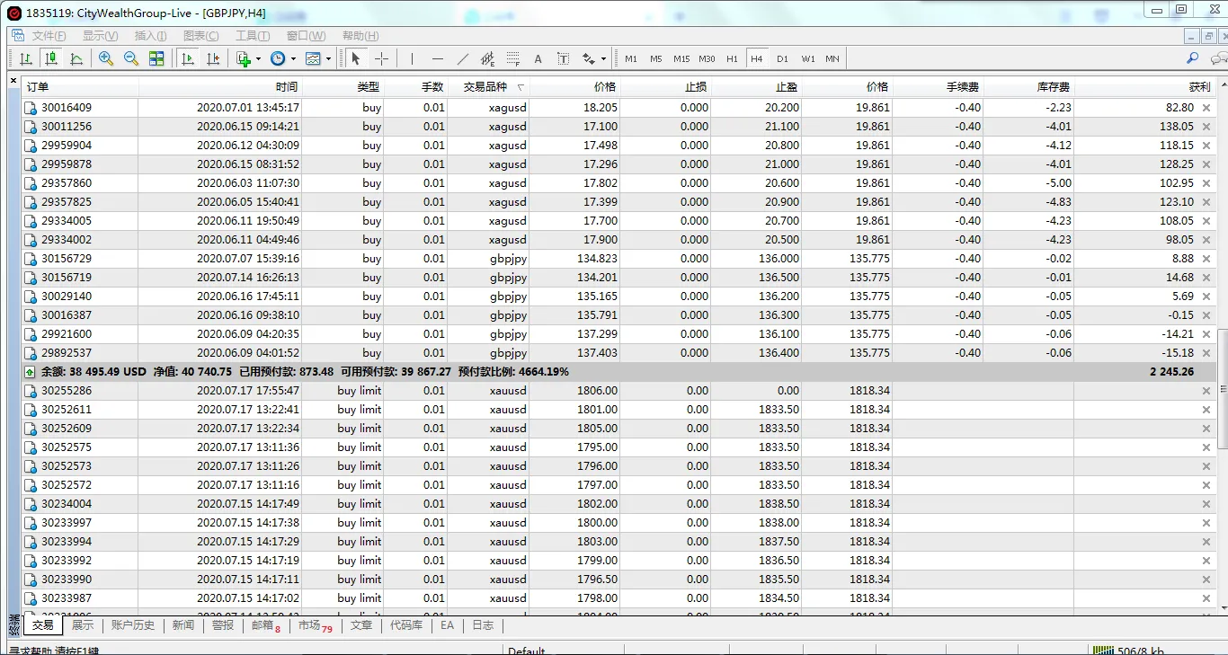Sort orders by 获利 column header
The image size is (1228, 655).
pyautogui.click(x=1145, y=87)
